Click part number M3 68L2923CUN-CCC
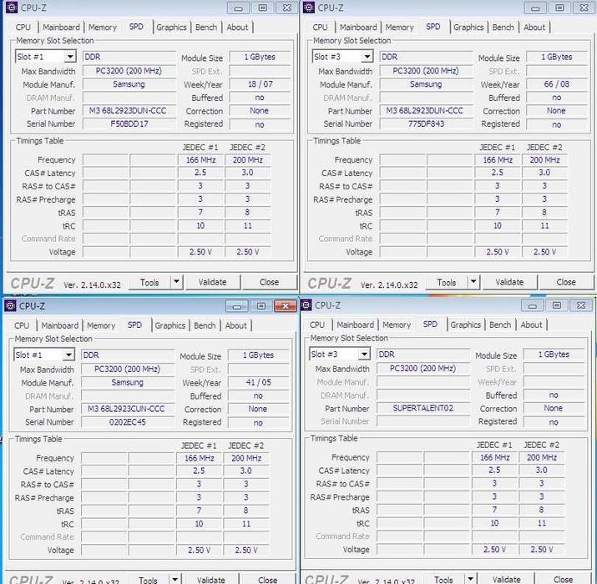The image size is (597, 584). (x=128, y=409)
